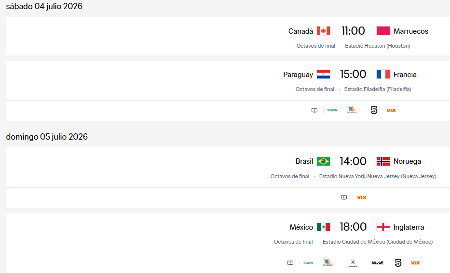Click the Canal 5 logo under Paraguay vs Francia
450x273 pixels.
tap(374, 110)
